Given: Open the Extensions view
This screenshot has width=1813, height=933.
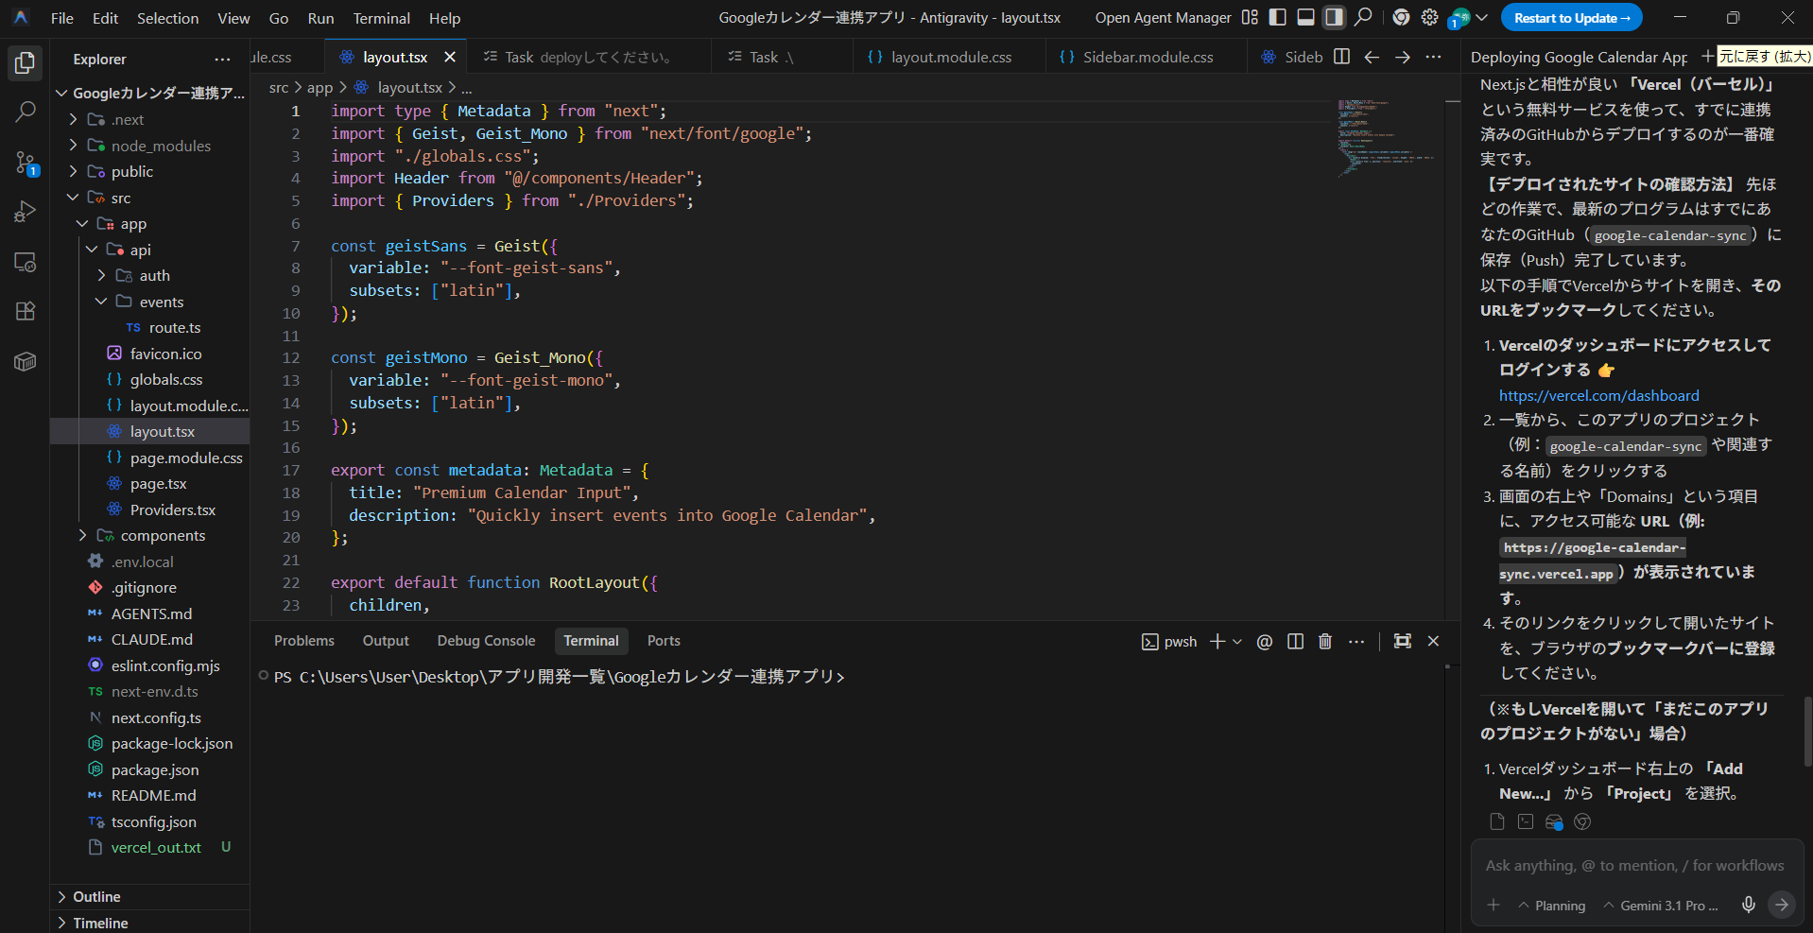Looking at the screenshot, I should [26, 311].
